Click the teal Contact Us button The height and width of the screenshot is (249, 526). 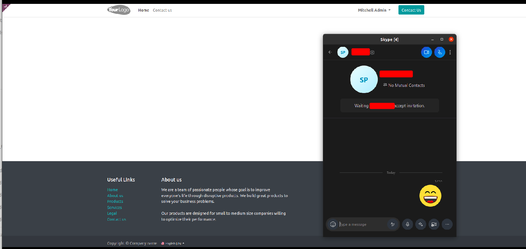[x=411, y=10]
